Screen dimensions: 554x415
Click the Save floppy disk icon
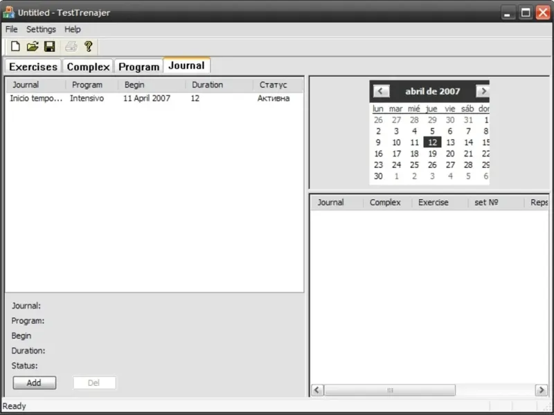pyautogui.click(x=49, y=46)
